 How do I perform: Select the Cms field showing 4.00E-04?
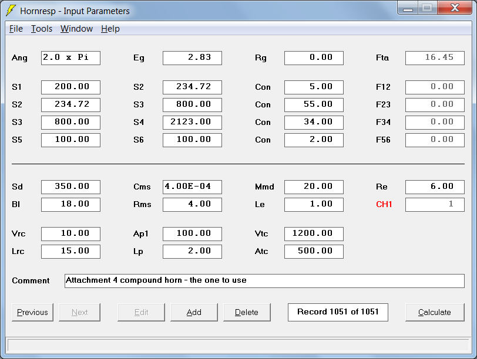[192, 187]
